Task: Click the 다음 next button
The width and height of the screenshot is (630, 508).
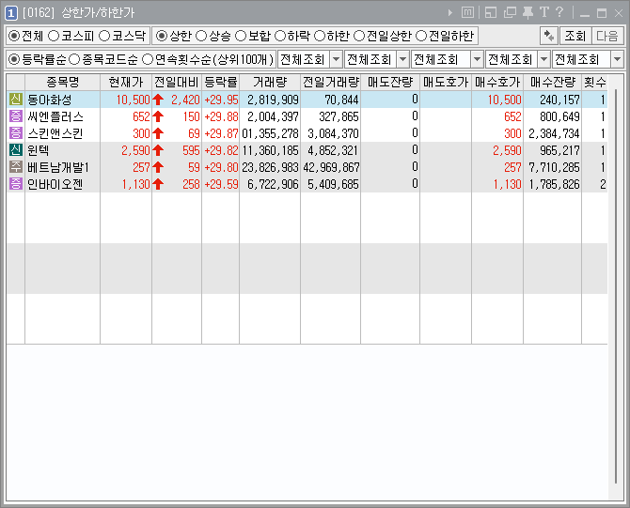Action: coord(607,36)
